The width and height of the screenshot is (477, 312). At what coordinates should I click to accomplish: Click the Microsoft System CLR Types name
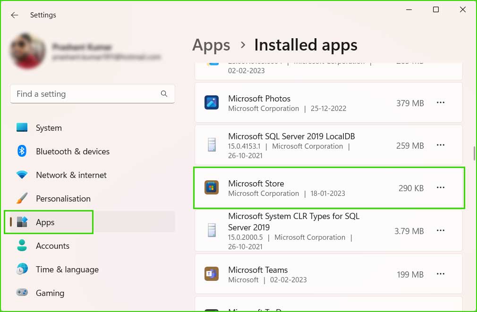coord(294,222)
